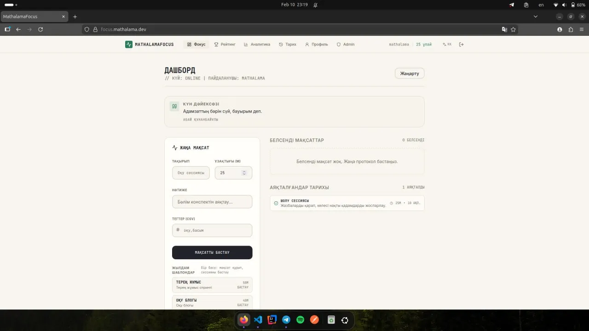The height and width of the screenshot is (331, 589).
Task: Click the clipboard indicator in top bar
Action: point(526,5)
